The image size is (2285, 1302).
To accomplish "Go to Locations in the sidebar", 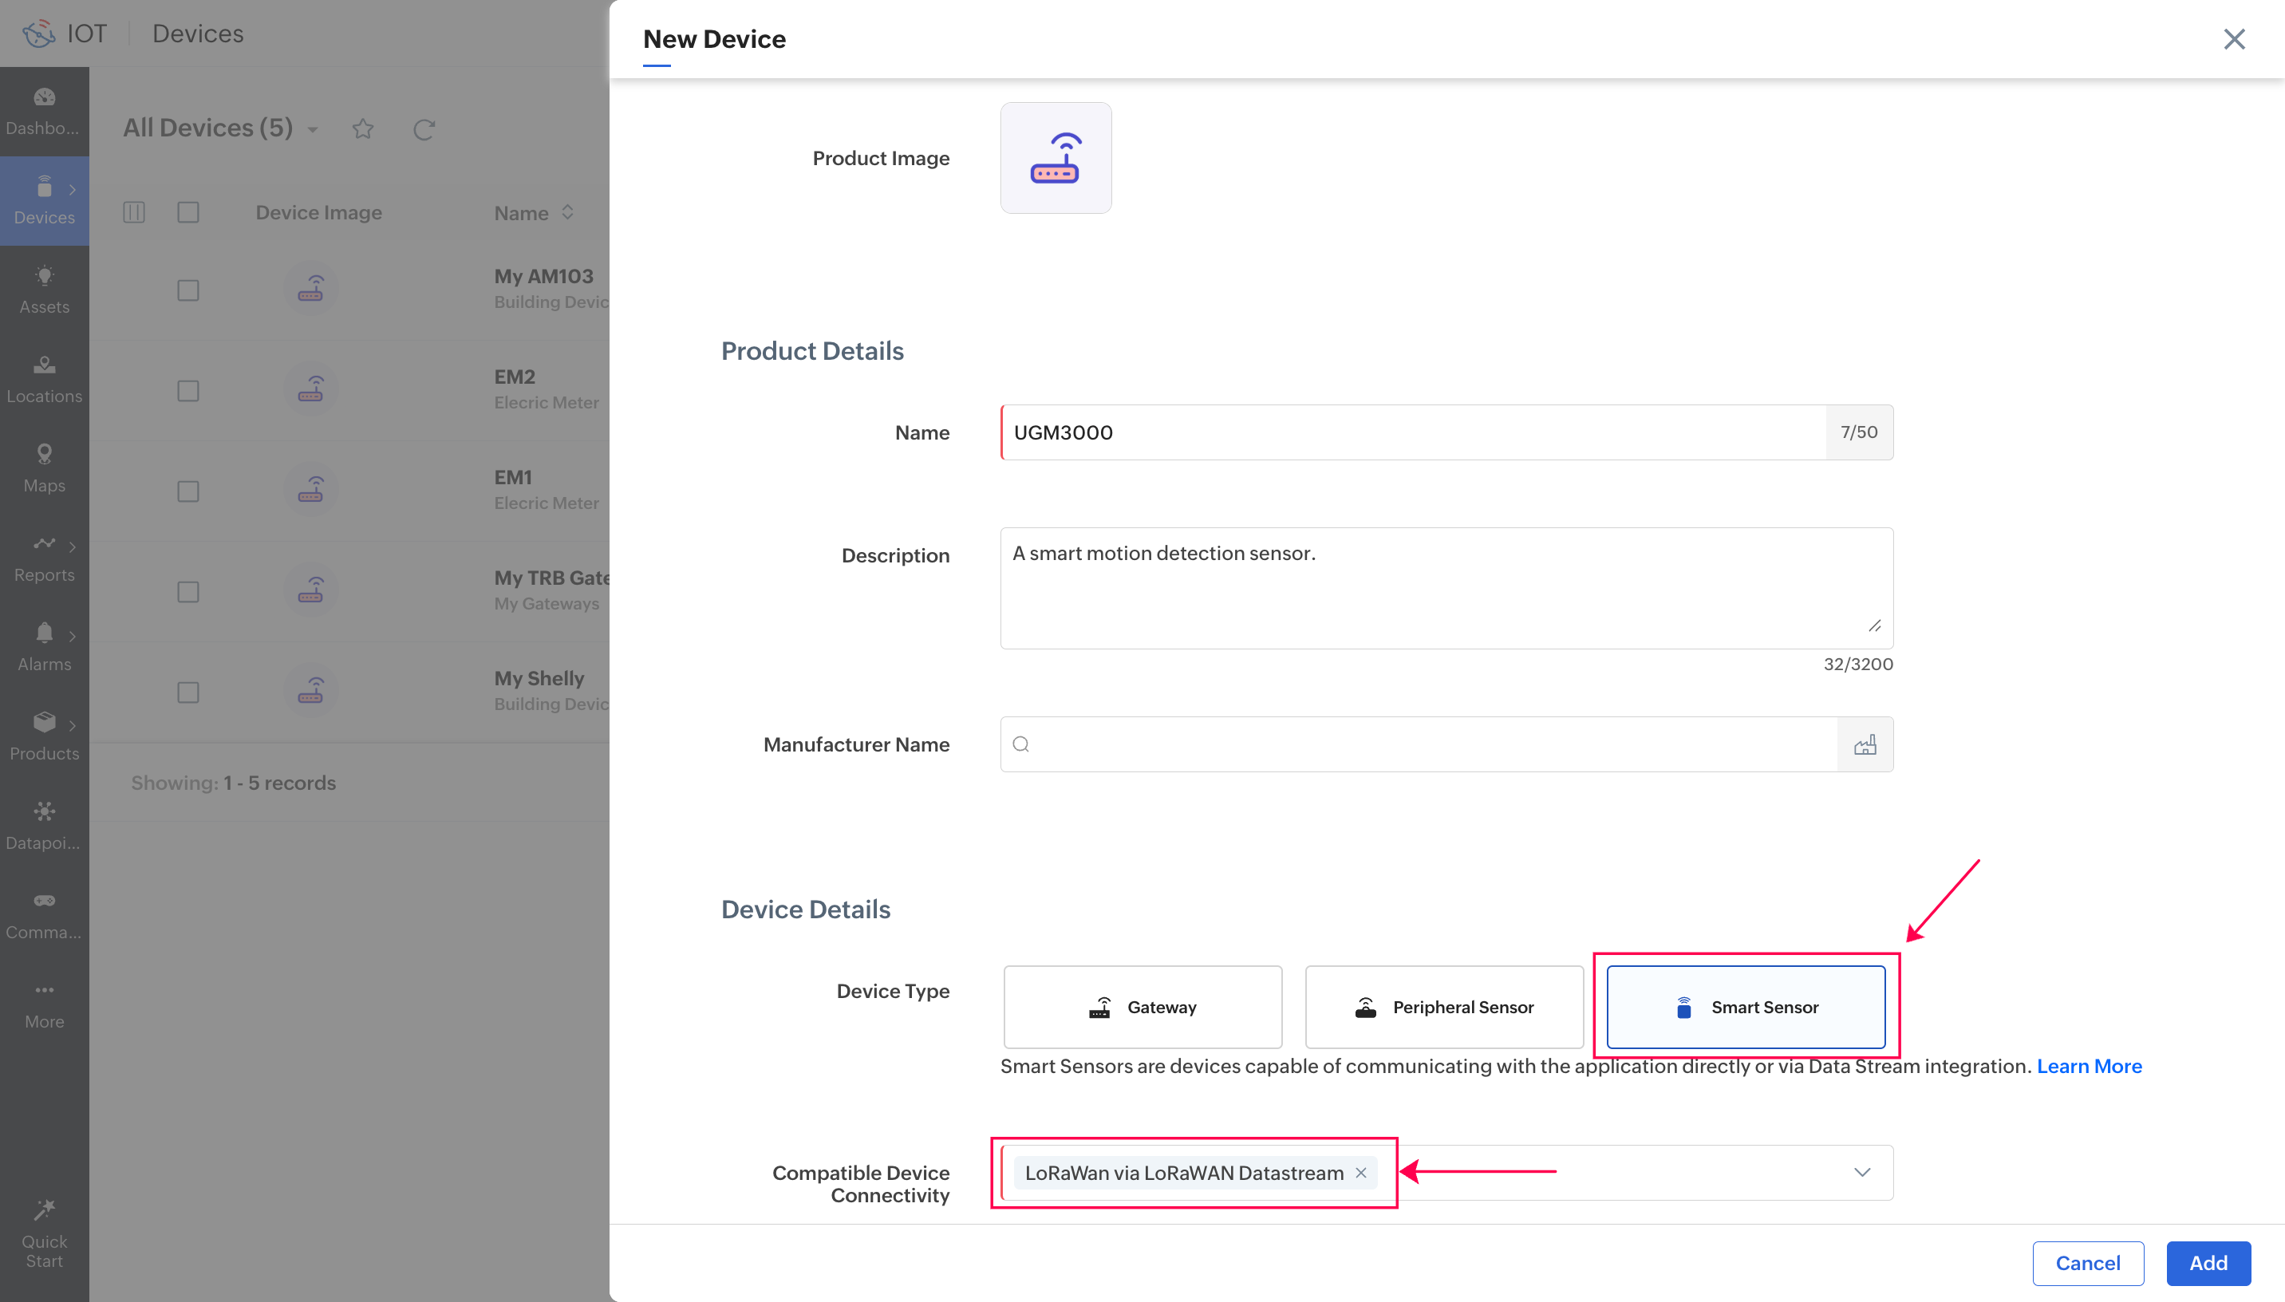I will tap(44, 378).
